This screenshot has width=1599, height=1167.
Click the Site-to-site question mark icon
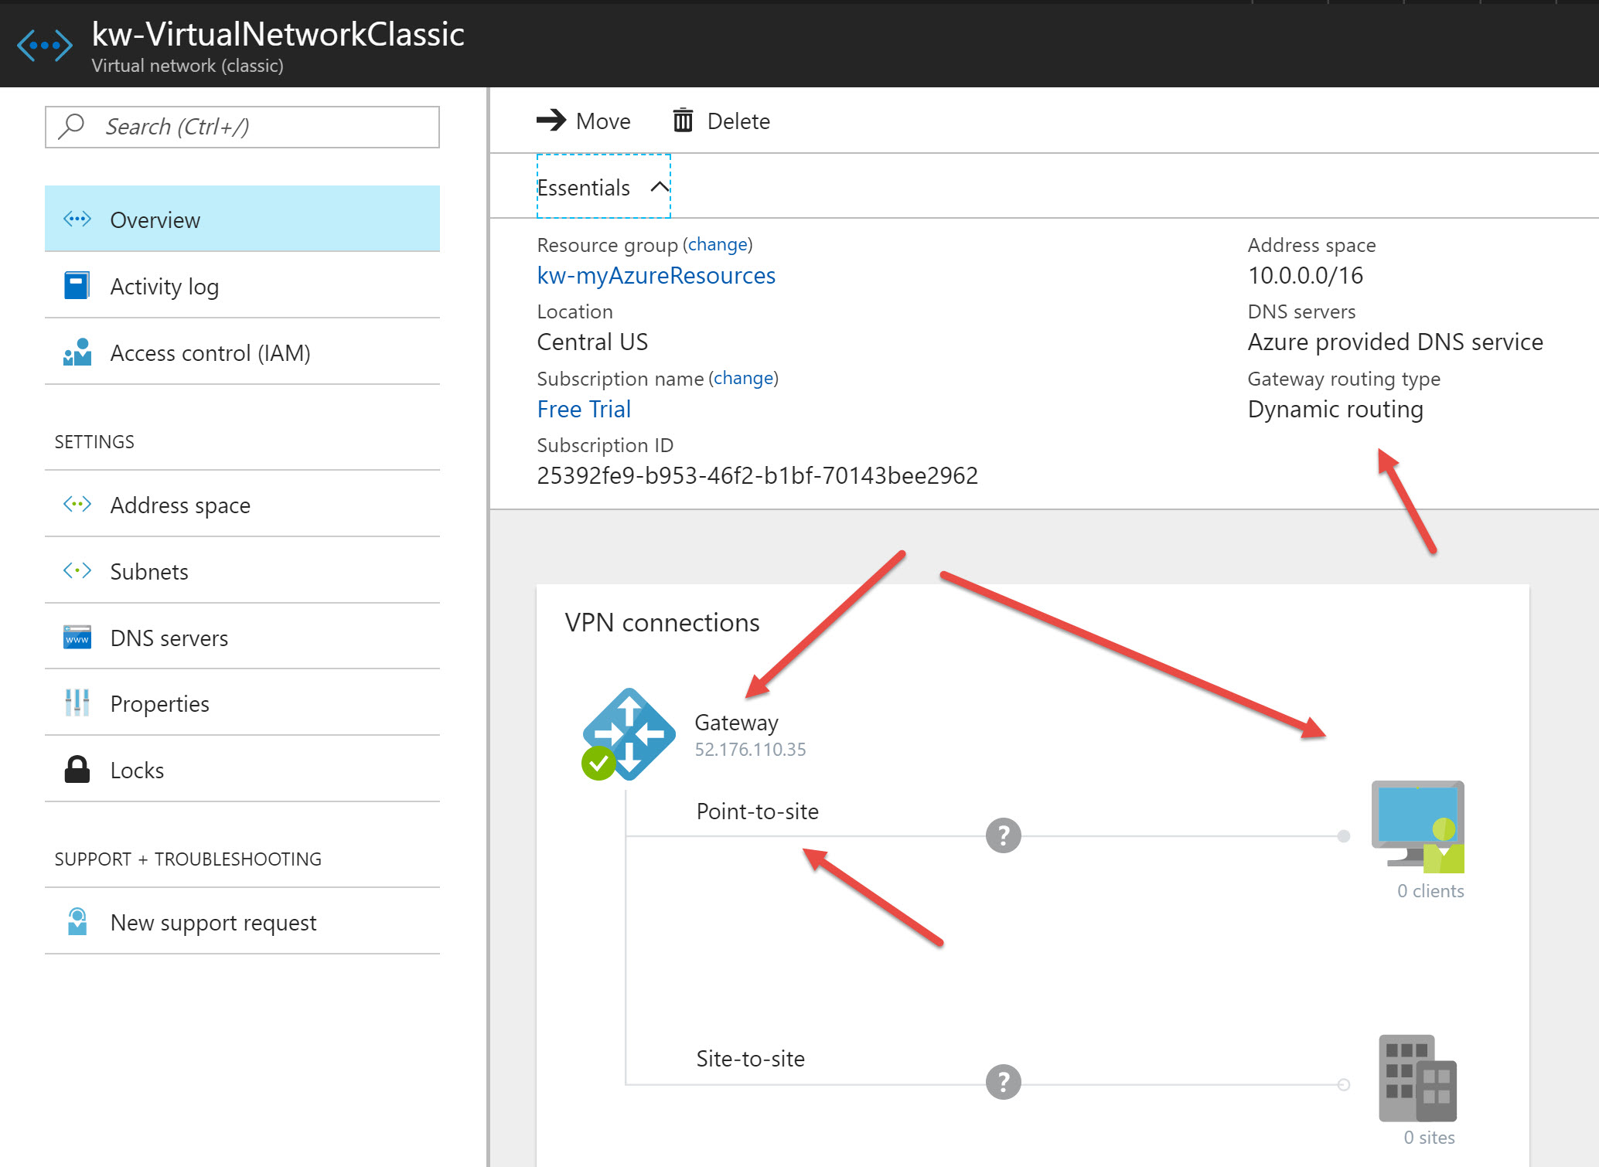click(x=1003, y=1082)
